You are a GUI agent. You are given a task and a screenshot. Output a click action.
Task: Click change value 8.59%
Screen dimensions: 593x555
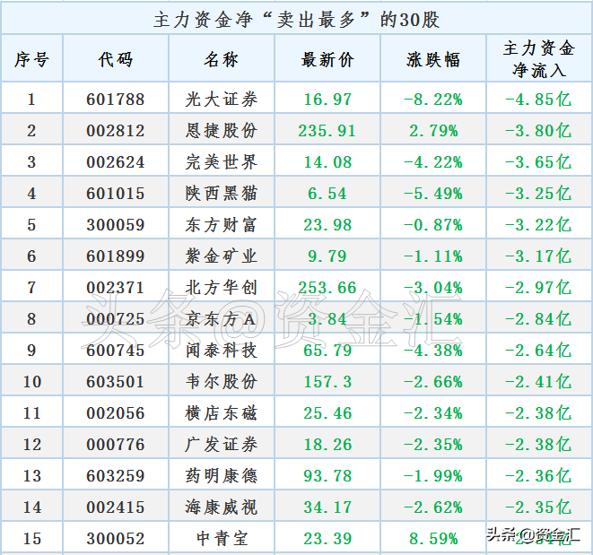[x=433, y=539]
